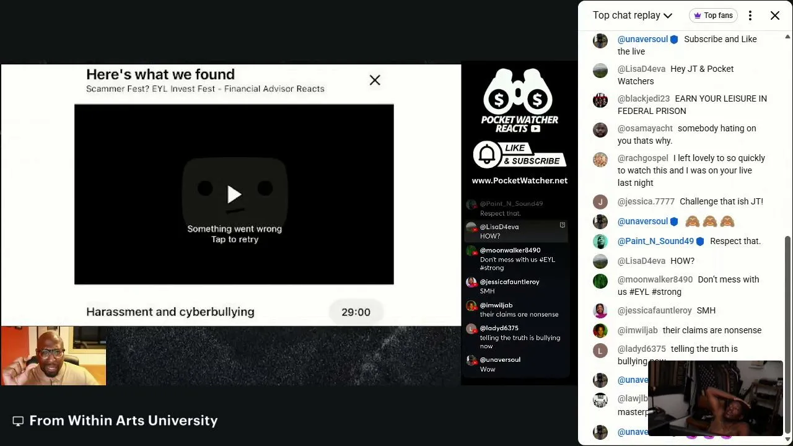The height and width of the screenshot is (446, 793).
Task: Click @Paint_N_Sound49's avatar in chat replay panel
Action: [600, 241]
